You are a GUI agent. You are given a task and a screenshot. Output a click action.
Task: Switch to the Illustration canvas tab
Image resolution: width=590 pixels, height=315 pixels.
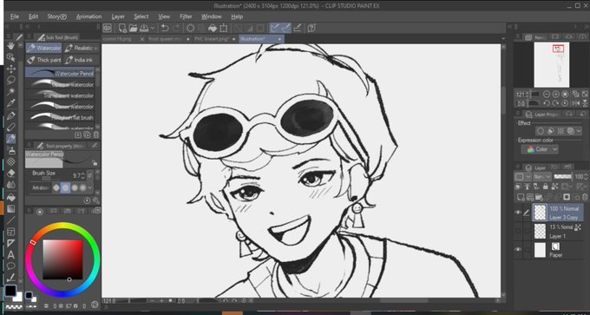point(261,39)
